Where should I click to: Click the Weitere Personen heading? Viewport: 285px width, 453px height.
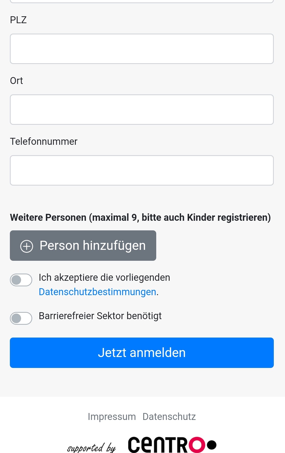(140, 218)
